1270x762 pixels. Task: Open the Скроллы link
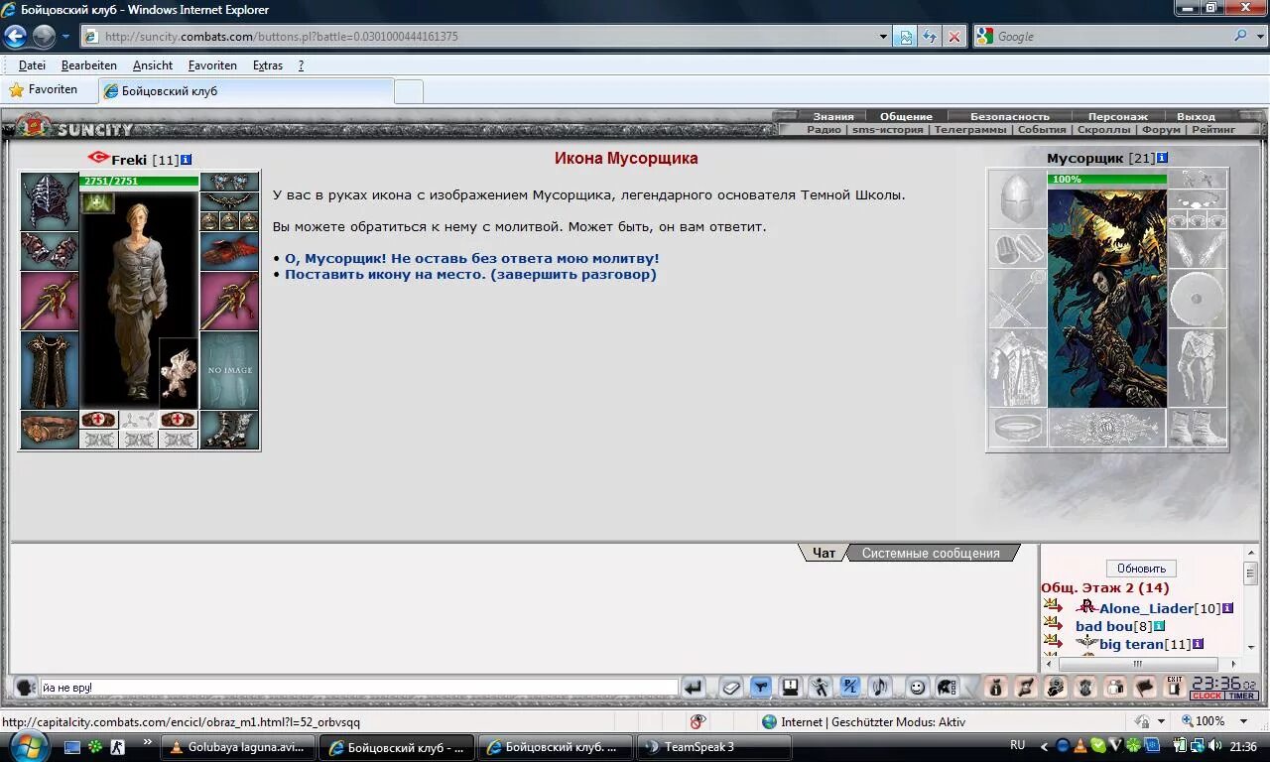click(1103, 129)
